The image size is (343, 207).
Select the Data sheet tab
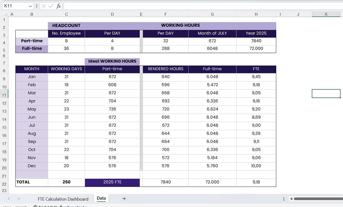(101, 198)
